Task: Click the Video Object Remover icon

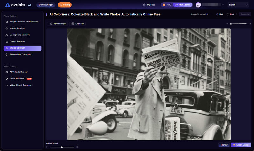Action: pyautogui.click(x=7, y=85)
